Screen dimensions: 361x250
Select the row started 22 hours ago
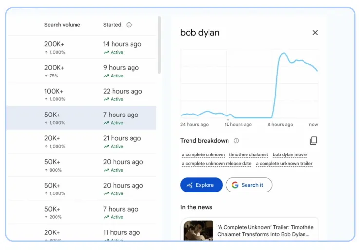[x=82, y=95]
